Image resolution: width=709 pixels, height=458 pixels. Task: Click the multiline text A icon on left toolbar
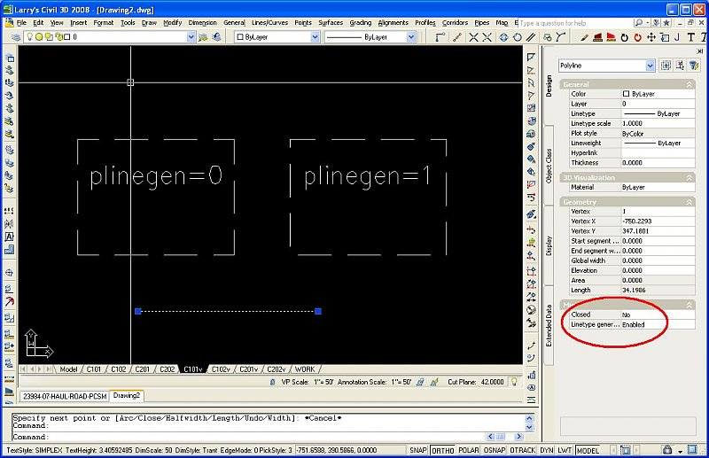coord(9,237)
